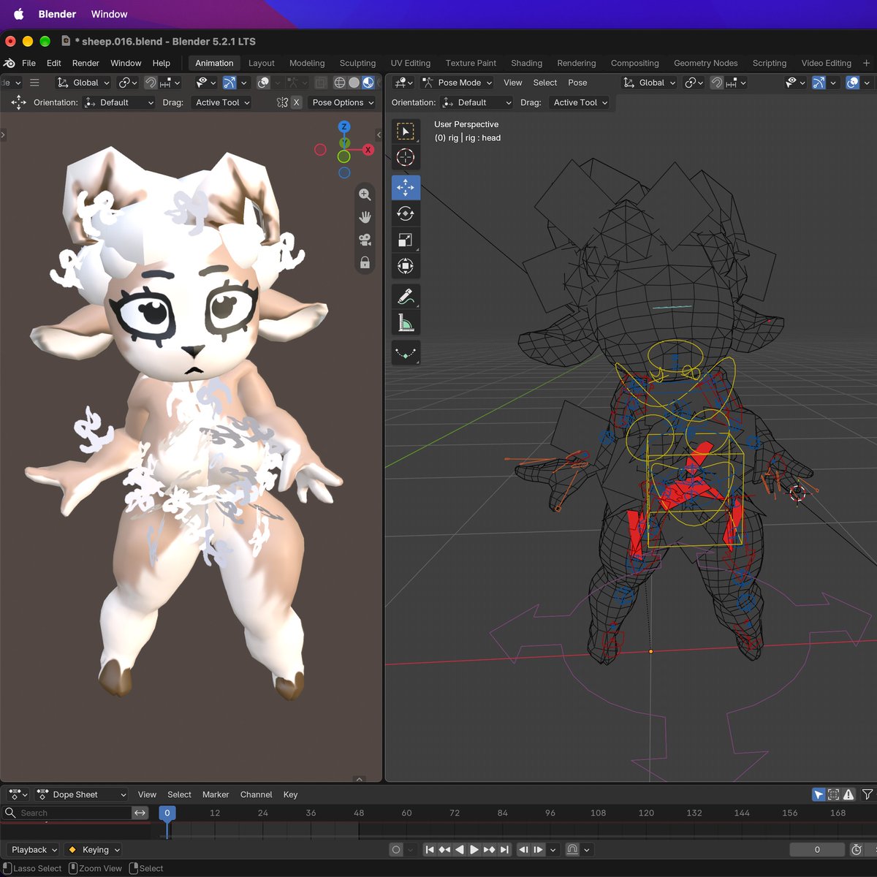The width and height of the screenshot is (877, 877).
Task: Switch to the Sculpting workspace tab
Action: coord(357,63)
